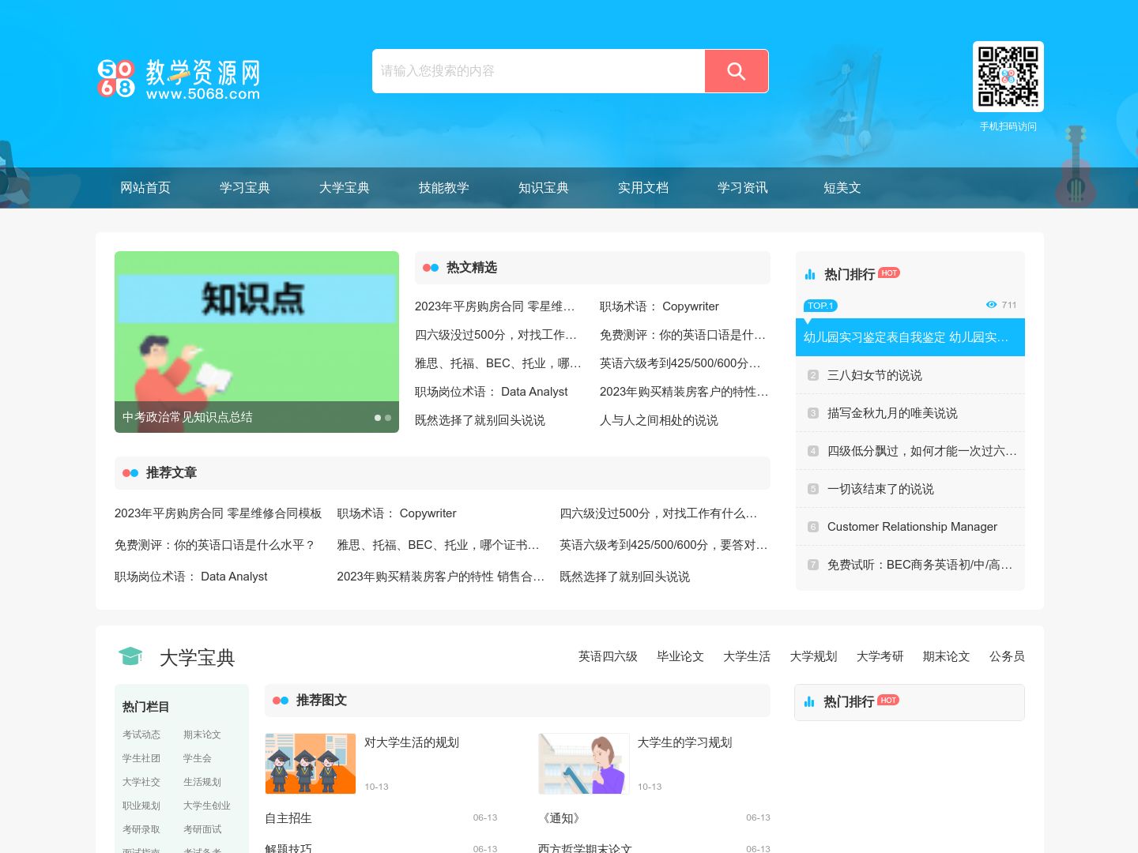Open 既然选择了就别回头说说 in 热文精选
1138x853 pixels.
click(480, 420)
